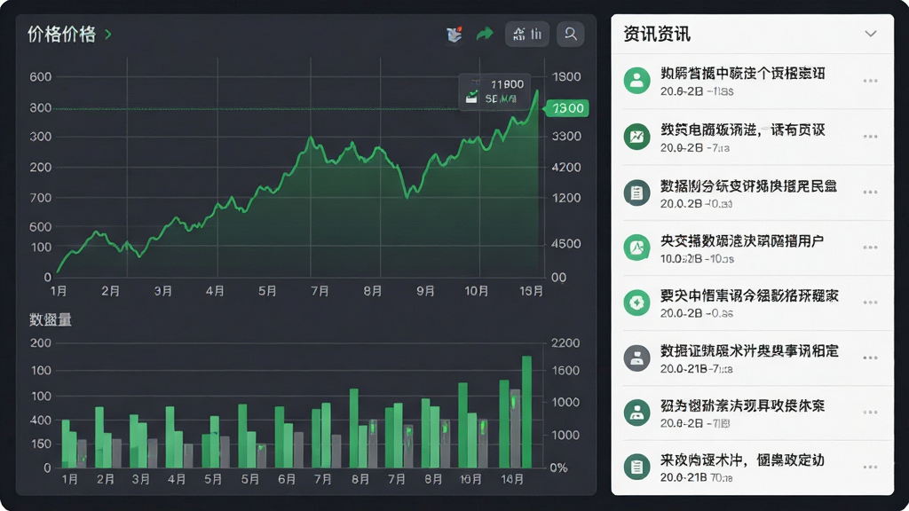Open the news headline starting with 来改
Screen dimensions: 909x511
(x=742, y=460)
